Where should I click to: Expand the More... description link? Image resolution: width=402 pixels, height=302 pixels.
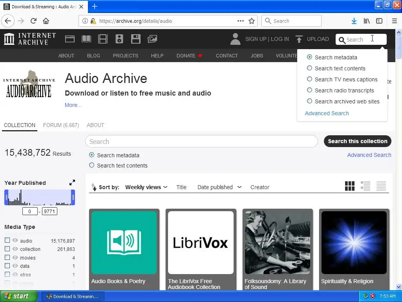73,105
